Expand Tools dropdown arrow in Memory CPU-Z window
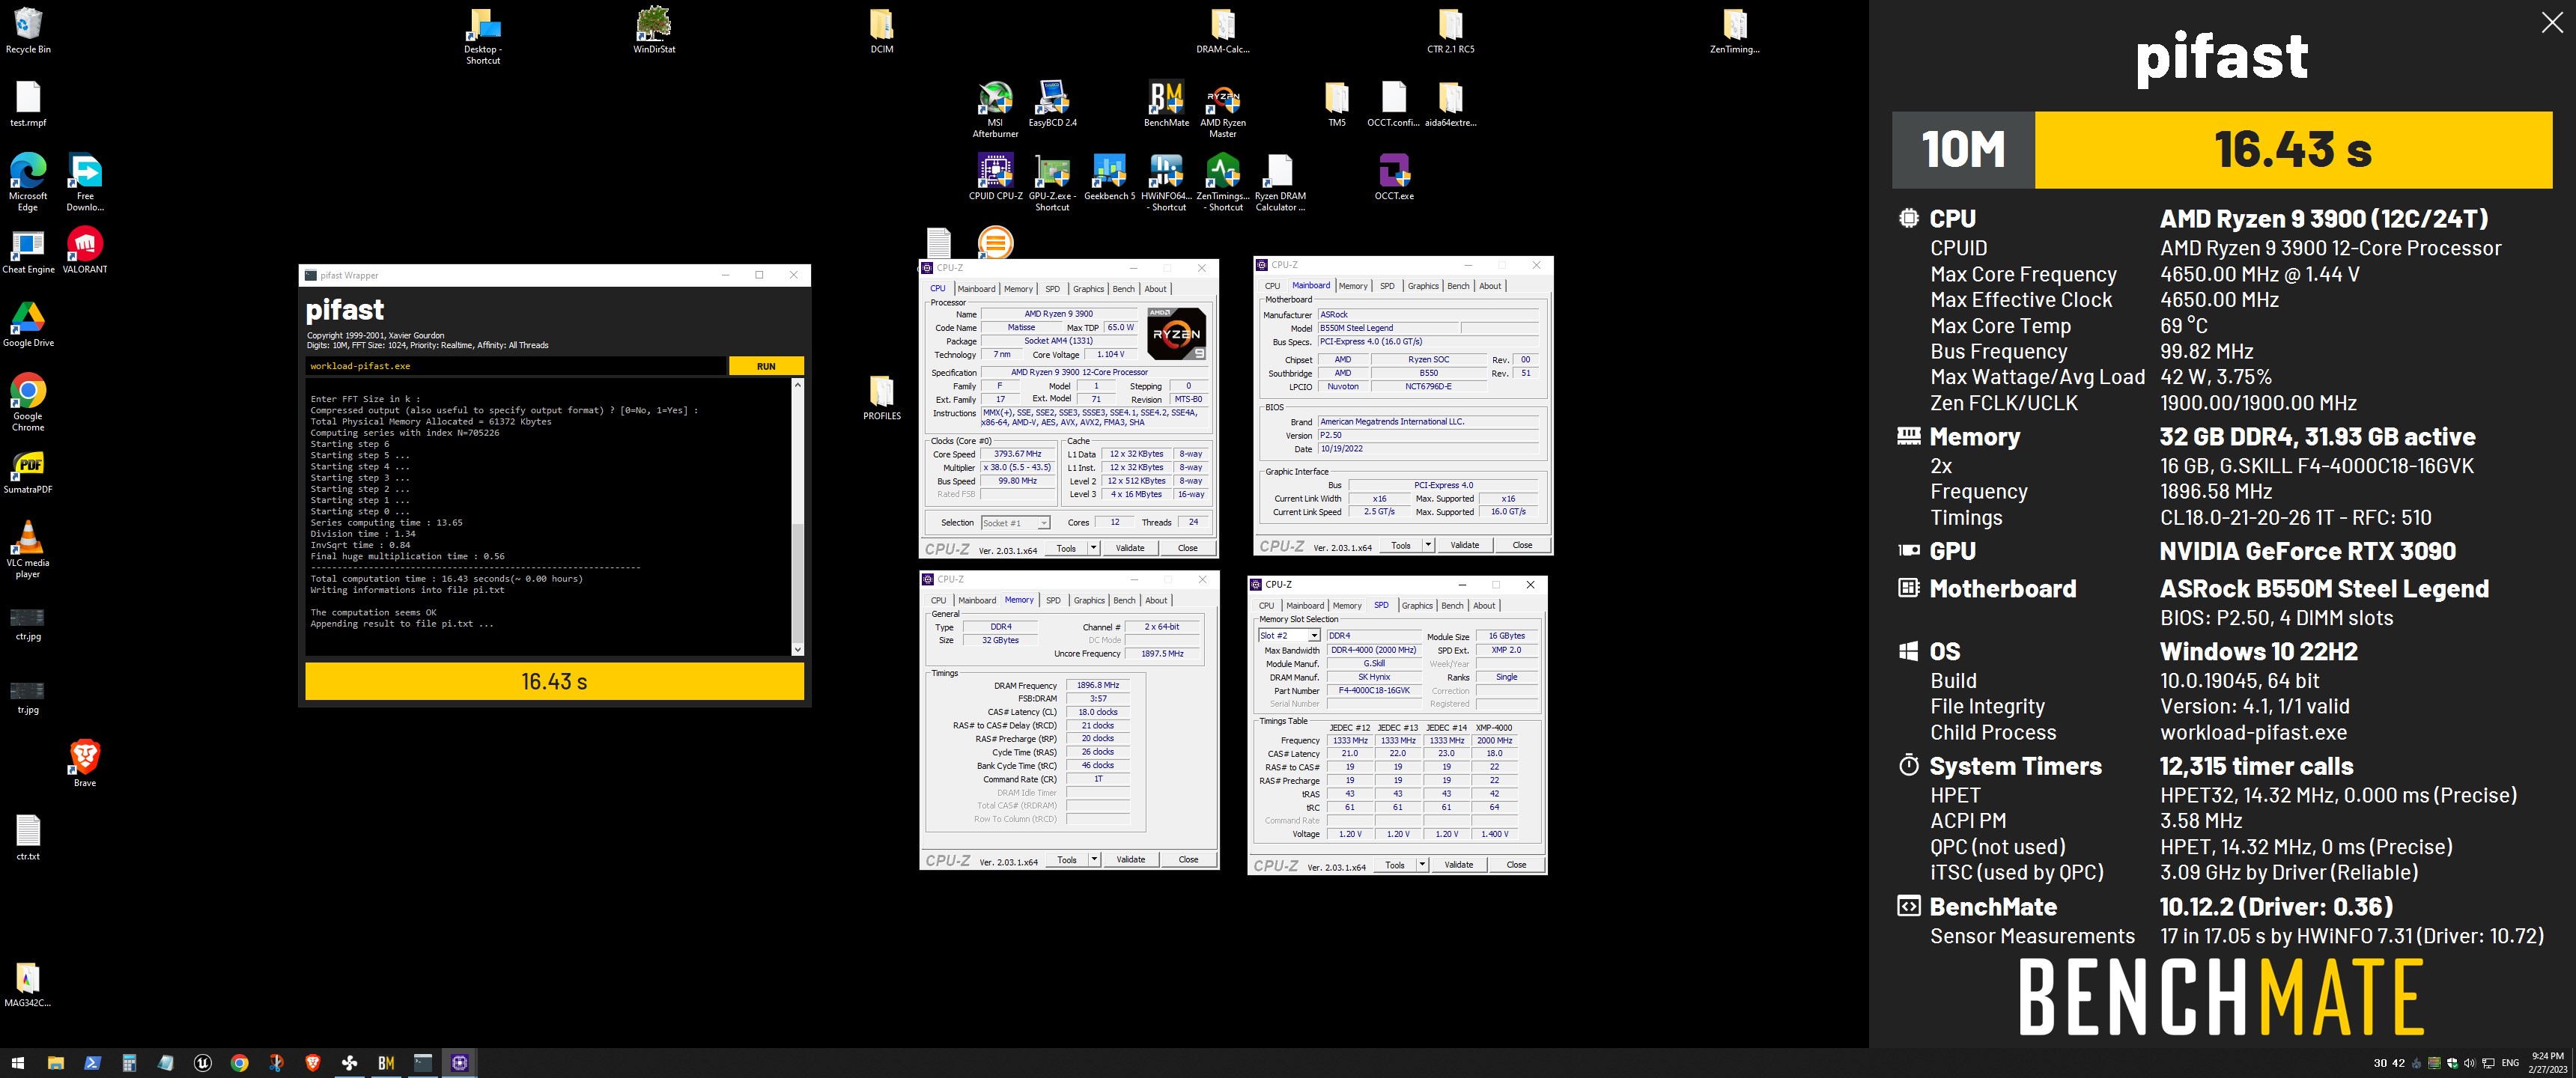This screenshot has height=1078, width=2576. tap(1094, 860)
